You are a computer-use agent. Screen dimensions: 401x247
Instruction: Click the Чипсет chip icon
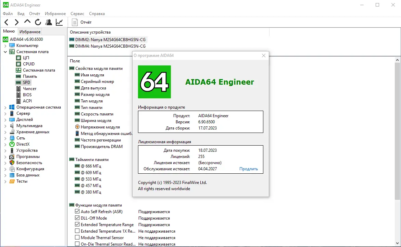[x=18, y=89]
